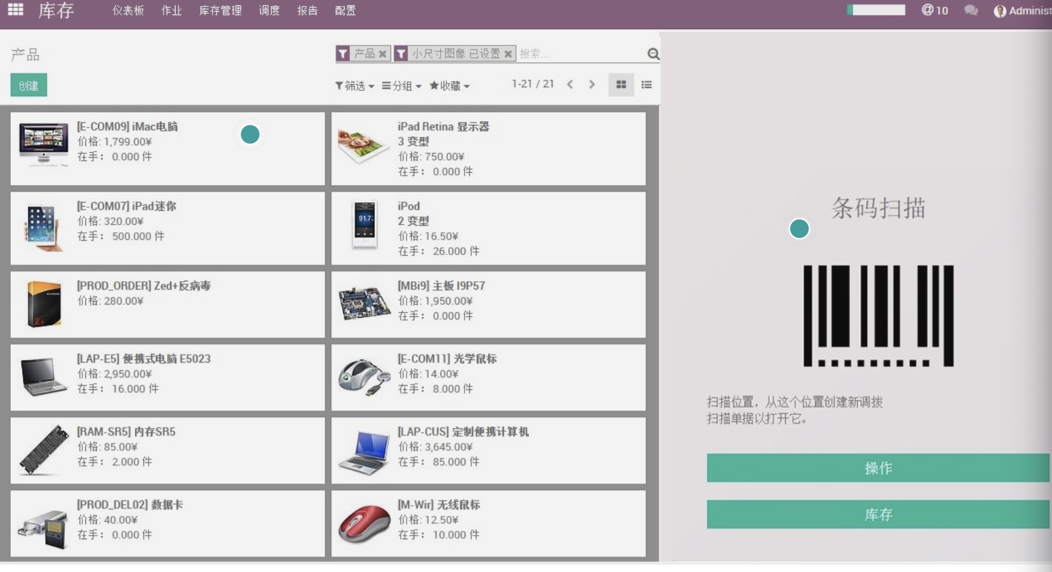Open the 作业 menu
Viewport: 1052px width, 572px height.
(x=171, y=11)
